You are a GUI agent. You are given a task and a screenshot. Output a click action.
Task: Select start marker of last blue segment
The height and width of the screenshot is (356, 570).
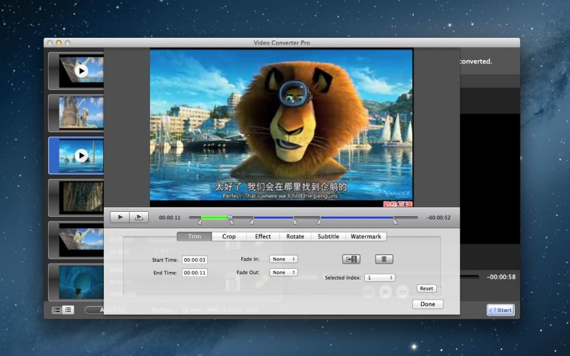(x=319, y=221)
